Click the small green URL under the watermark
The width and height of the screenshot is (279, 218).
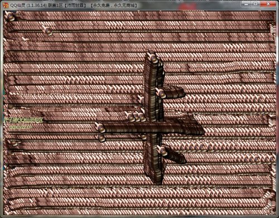tap(21, 127)
